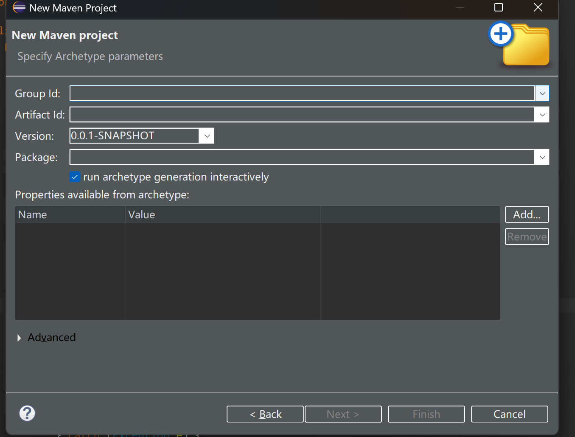Focus the Artifact Id input field

click(x=301, y=115)
